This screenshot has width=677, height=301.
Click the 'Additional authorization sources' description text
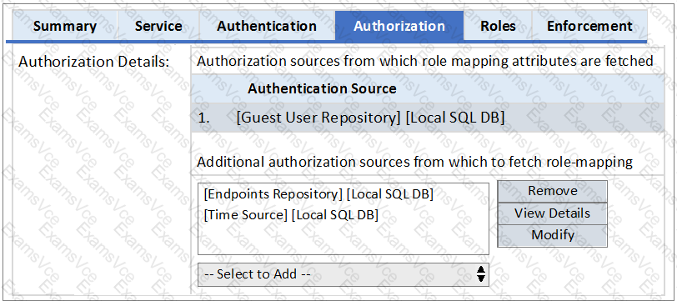tap(414, 163)
